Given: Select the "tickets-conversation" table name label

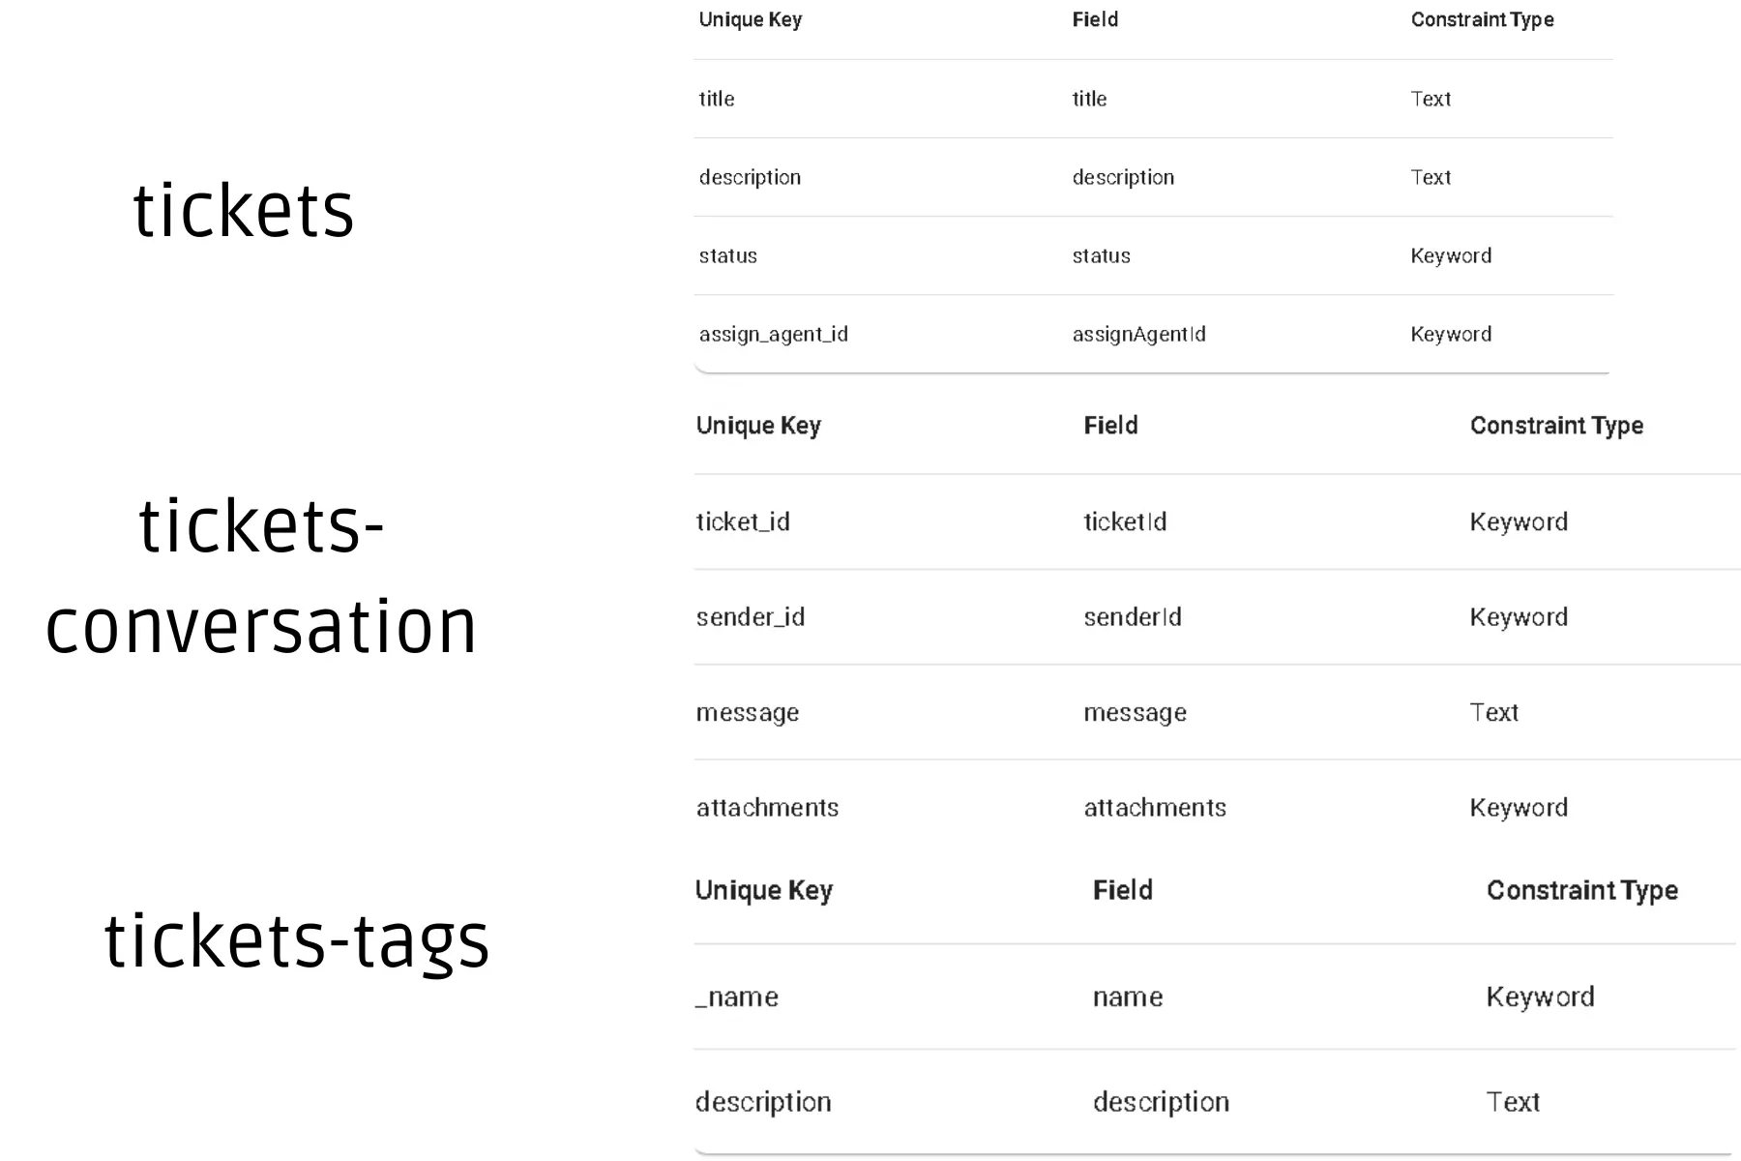Looking at the screenshot, I should point(261,577).
